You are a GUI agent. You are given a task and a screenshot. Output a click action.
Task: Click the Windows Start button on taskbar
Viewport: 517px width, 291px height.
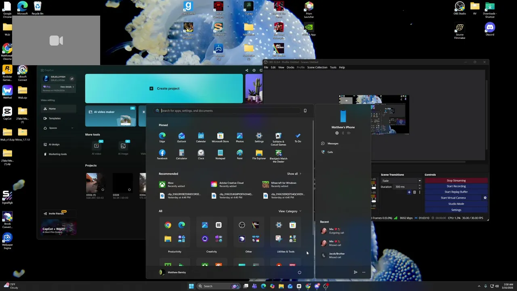[x=191, y=286]
